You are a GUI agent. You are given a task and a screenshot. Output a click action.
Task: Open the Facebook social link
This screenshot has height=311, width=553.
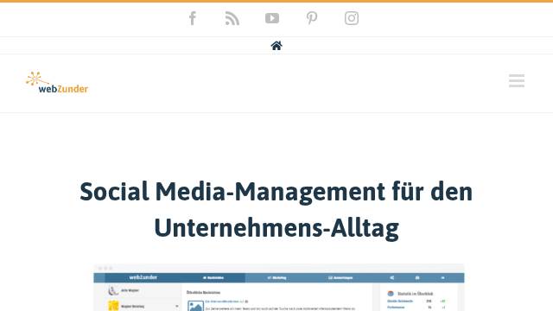[x=193, y=18]
